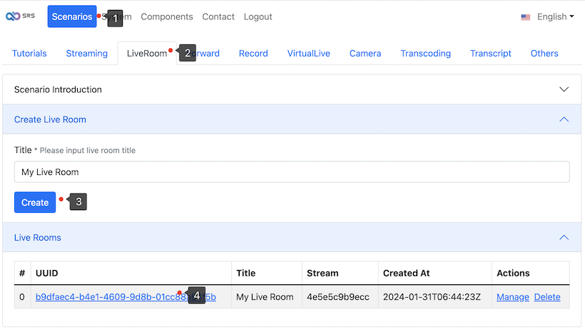The width and height of the screenshot is (585, 330).
Task: Click the US flag language icon
Action: [x=526, y=17]
